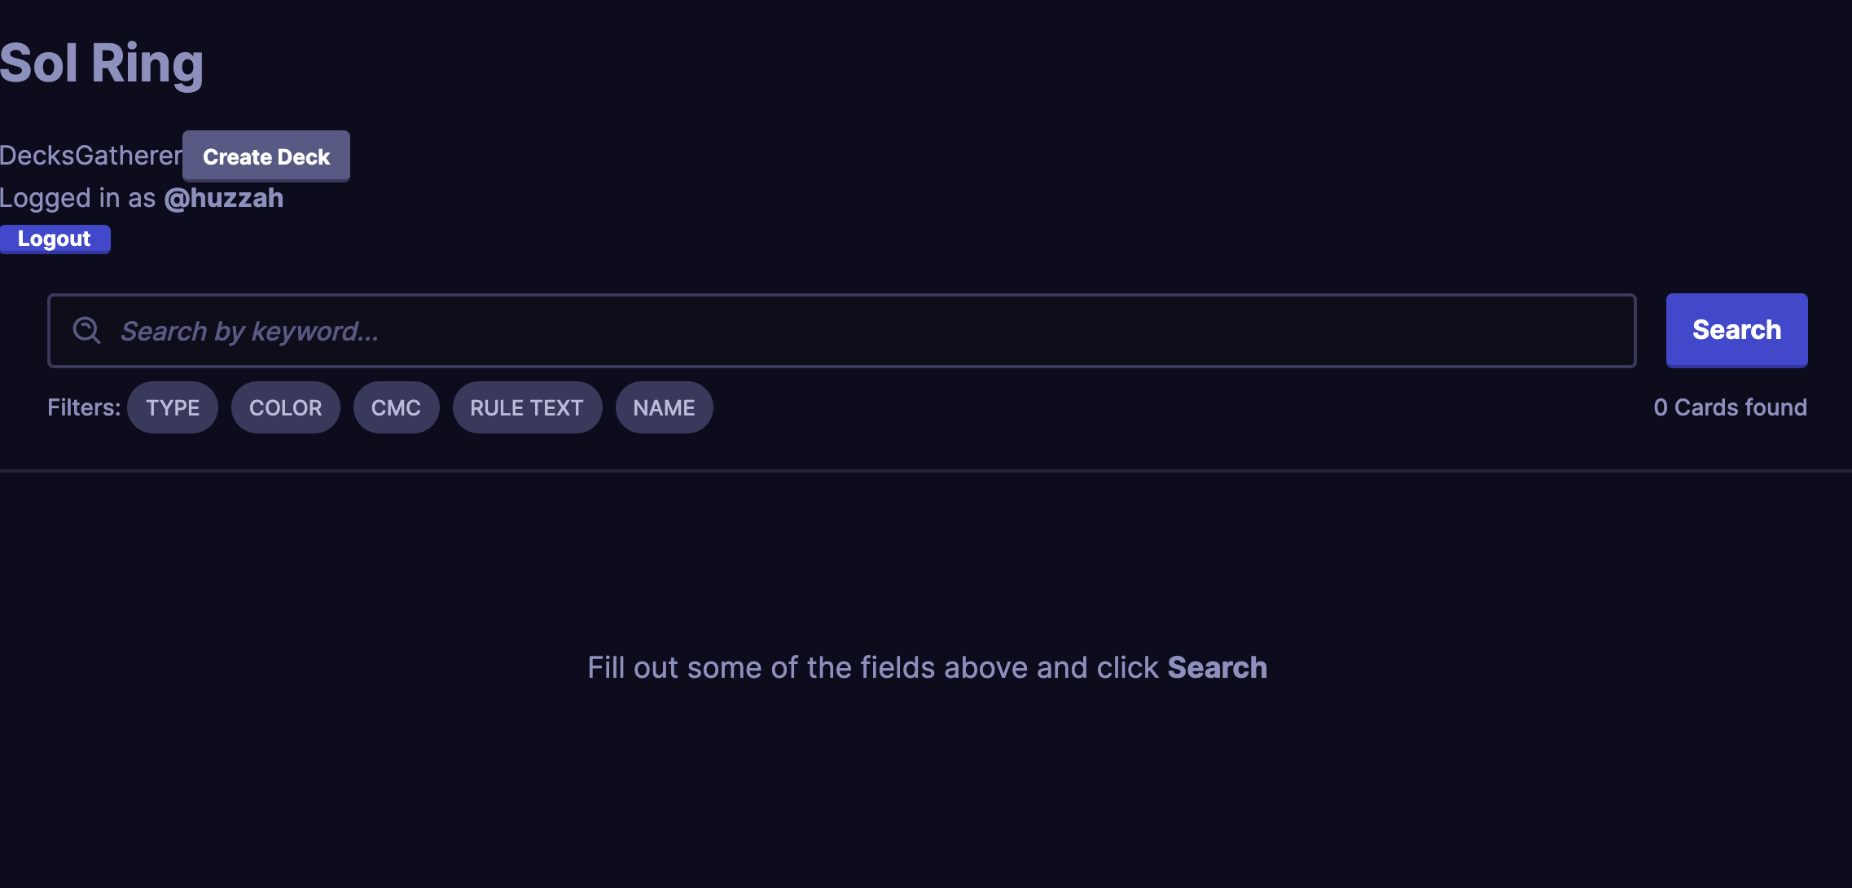Viewport: 1852px width, 888px height.
Task: Toggle the COLOR filter on
Action: click(285, 407)
